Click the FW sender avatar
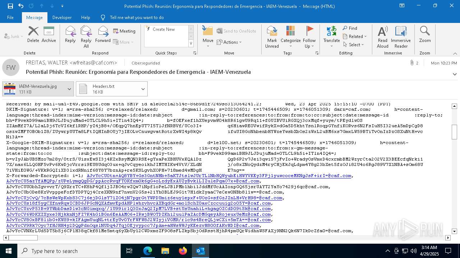Viewport: 460px width, 258px height. click(11, 67)
